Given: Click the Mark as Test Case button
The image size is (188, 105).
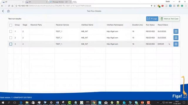Looking at the screenshot, I should click(169, 19).
